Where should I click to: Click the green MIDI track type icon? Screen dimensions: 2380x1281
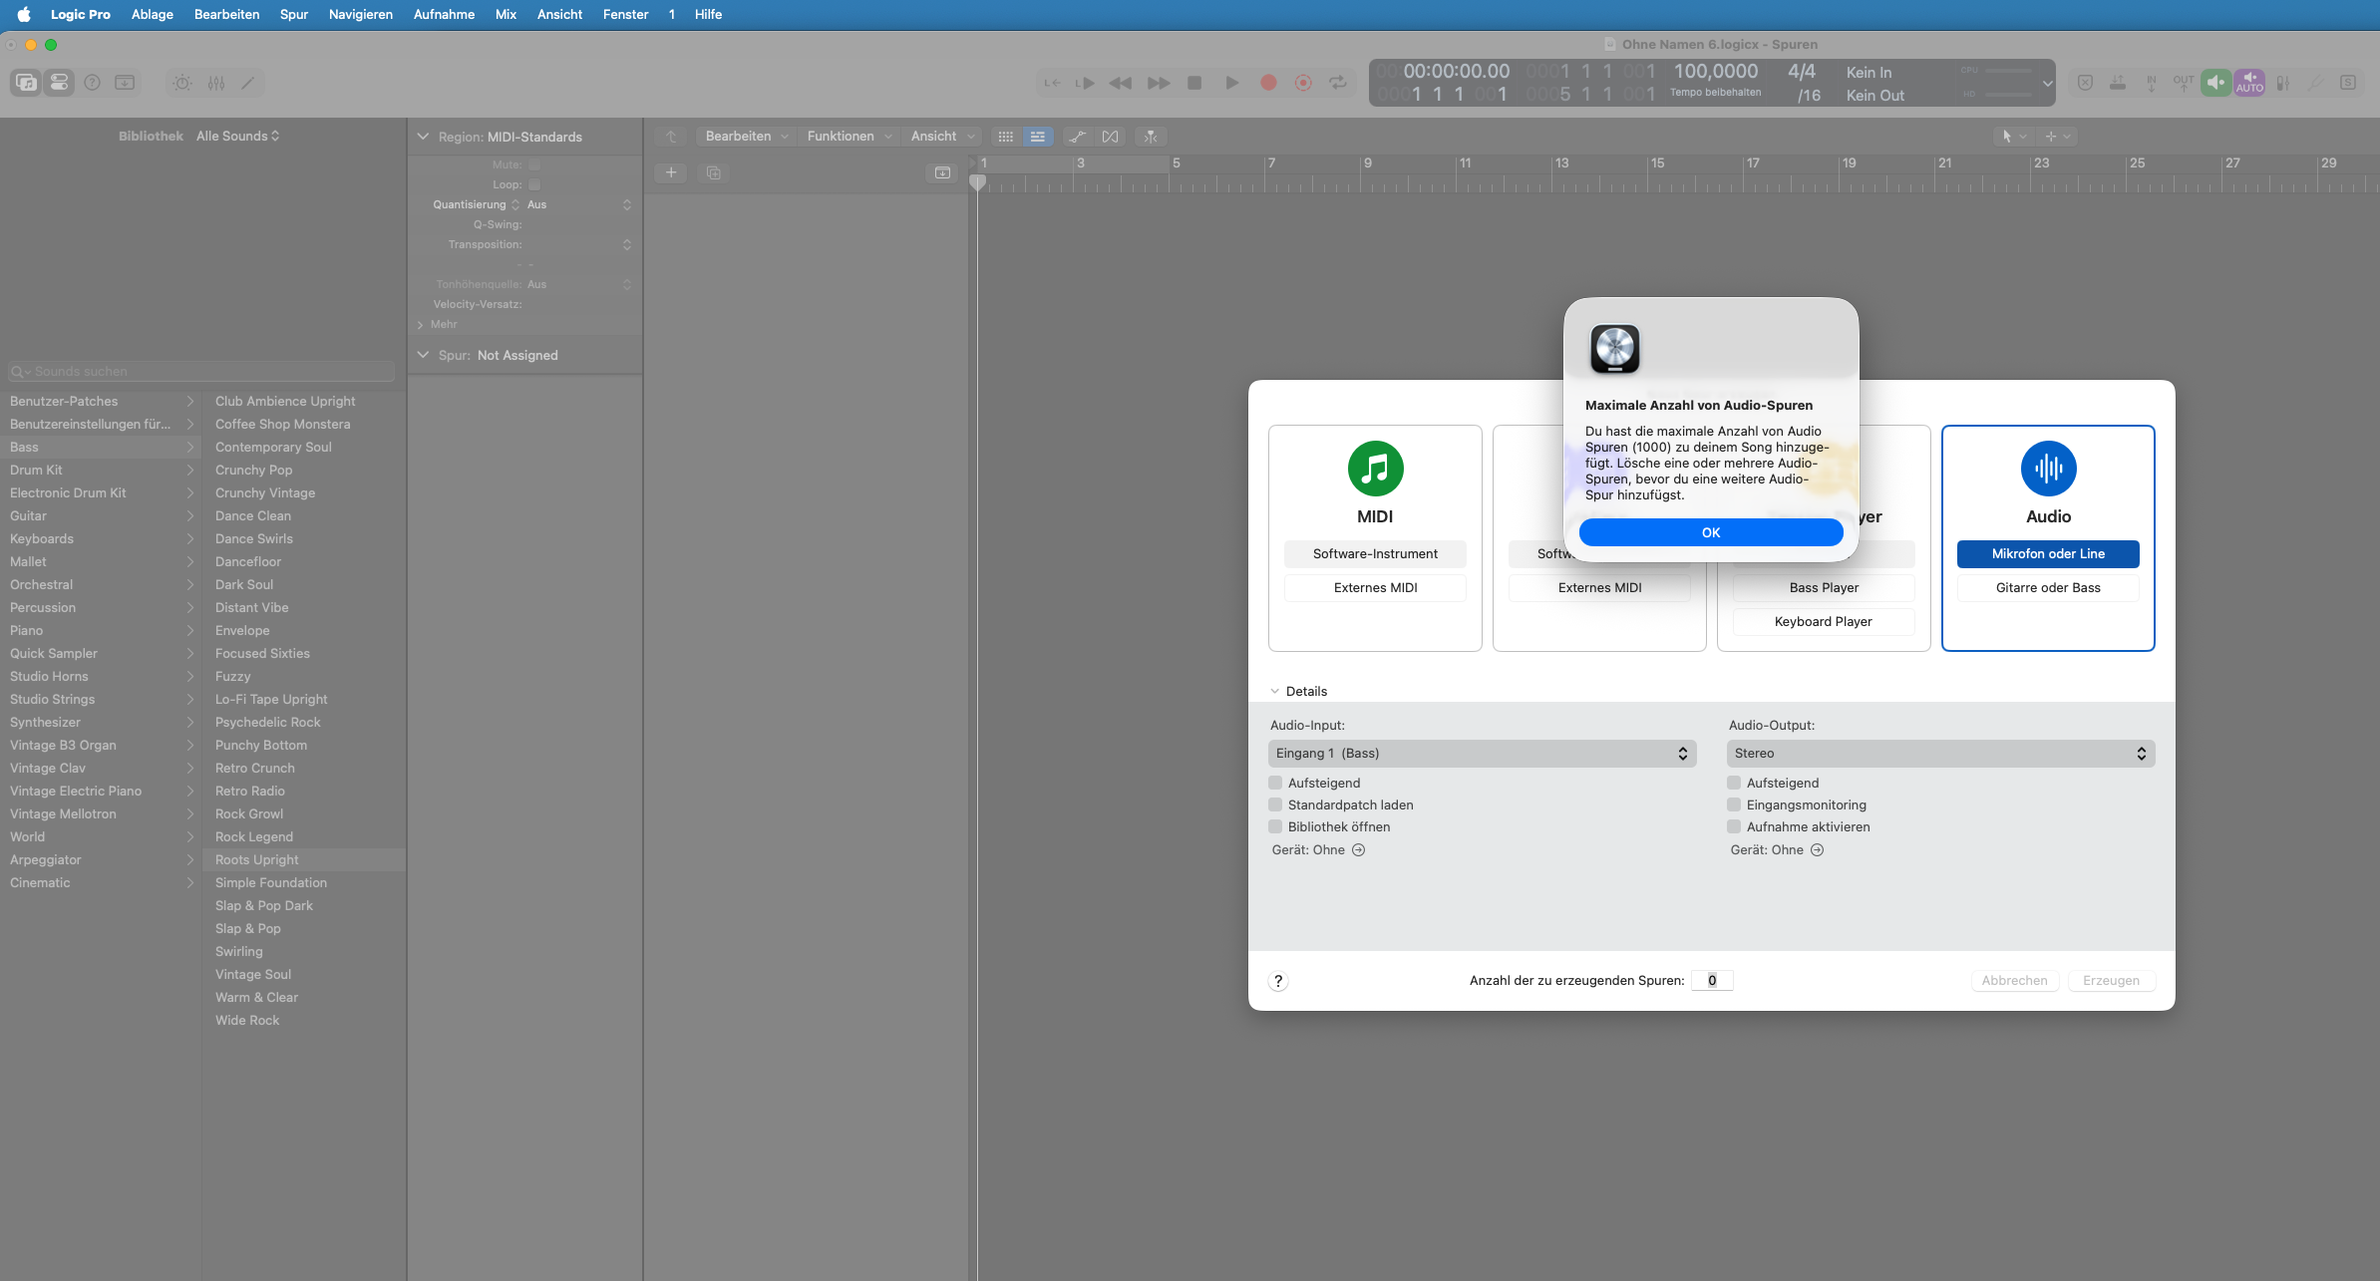coord(1375,469)
